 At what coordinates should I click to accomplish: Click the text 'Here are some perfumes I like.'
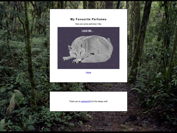(88, 24)
